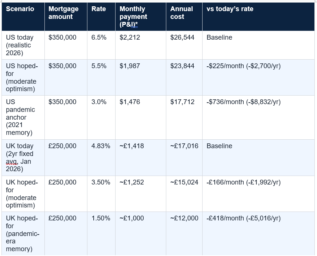Click the -$736/month (-$8,832/yr) cell

258,117
